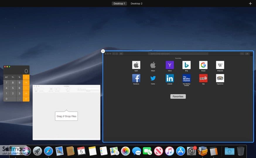The width and height of the screenshot is (256, 158).
Task: Click the decimal point key in Calculator
Action: [19, 99]
